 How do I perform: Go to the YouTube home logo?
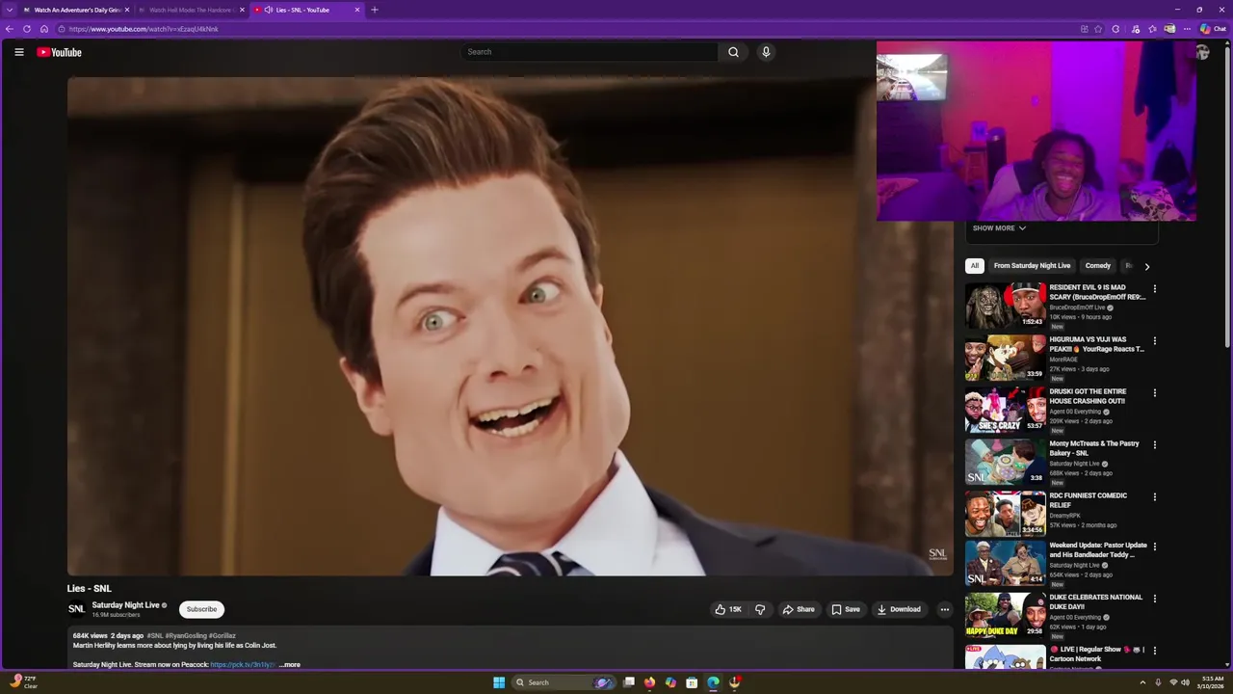[x=60, y=52]
